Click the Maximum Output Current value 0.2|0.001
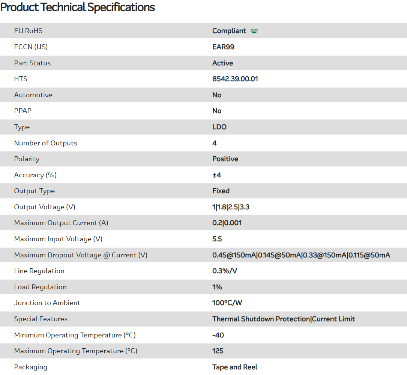This screenshot has height=375, width=407. click(x=227, y=223)
